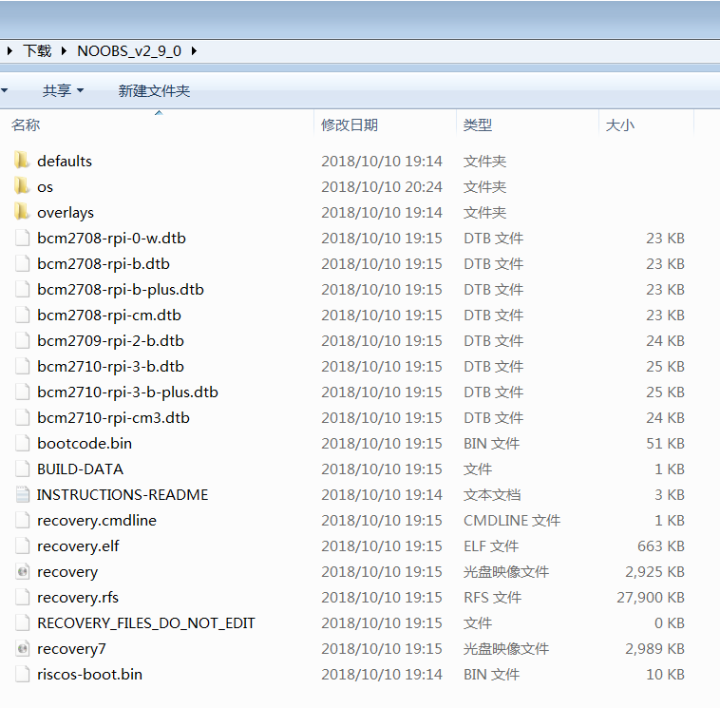Click file icon of bcm2708-rpi-0-w.dtb

pyautogui.click(x=22, y=238)
